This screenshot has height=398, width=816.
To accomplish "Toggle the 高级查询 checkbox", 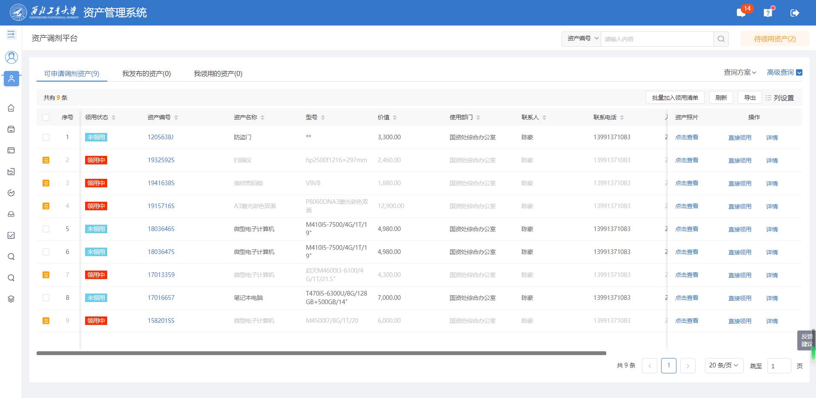I will [799, 73].
